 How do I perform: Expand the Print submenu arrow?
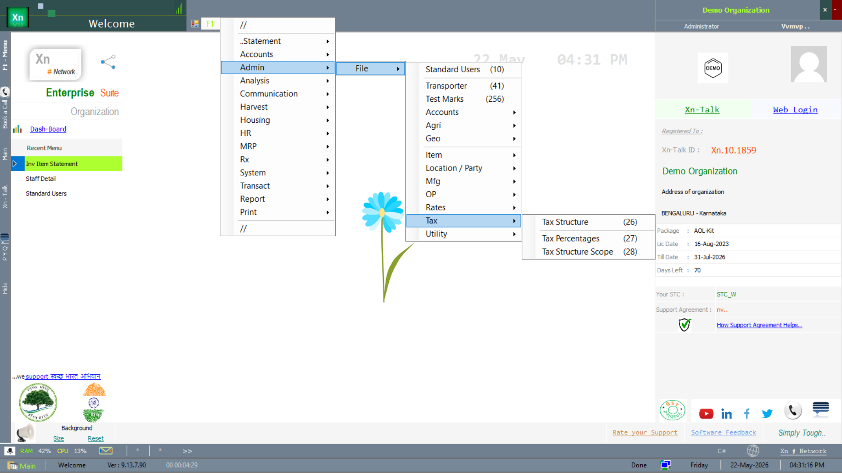(327, 212)
